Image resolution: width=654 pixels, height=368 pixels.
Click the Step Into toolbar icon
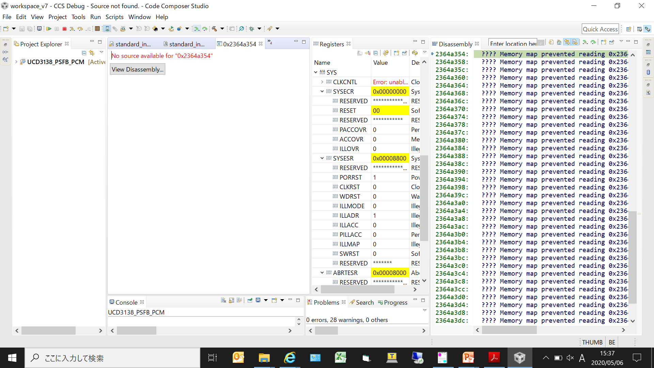72,29
